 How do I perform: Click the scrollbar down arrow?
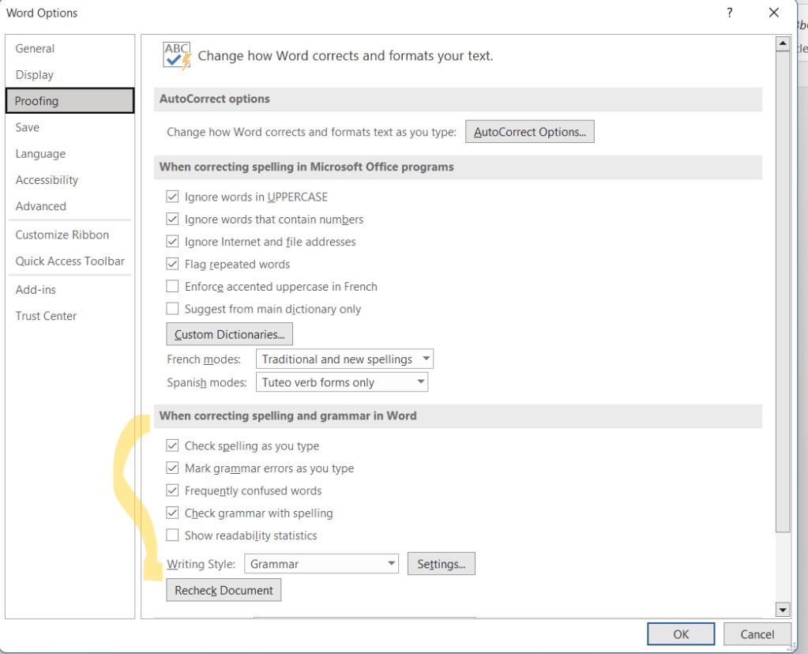coord(783,609)
